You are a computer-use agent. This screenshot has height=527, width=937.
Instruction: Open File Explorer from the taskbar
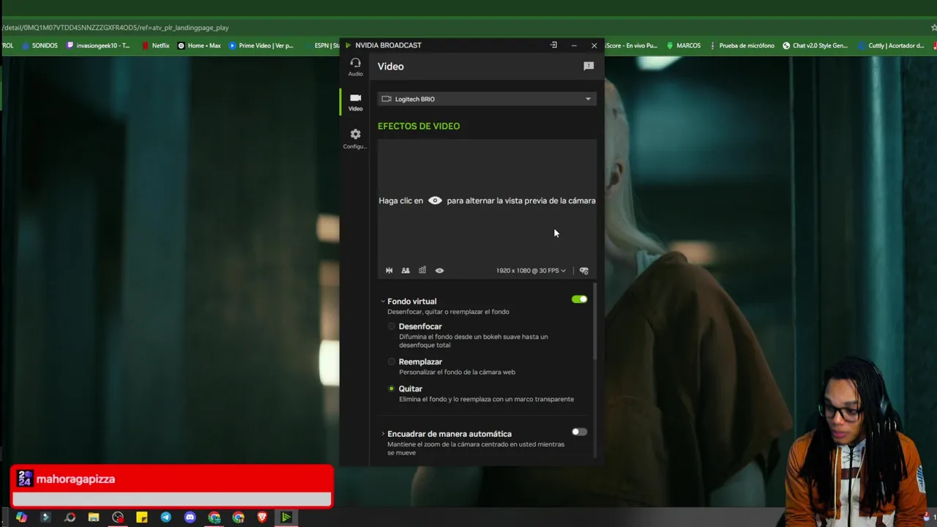(x=94, y=517)
